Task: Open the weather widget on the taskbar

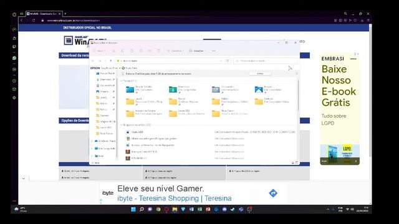Action: click(21, 210)
